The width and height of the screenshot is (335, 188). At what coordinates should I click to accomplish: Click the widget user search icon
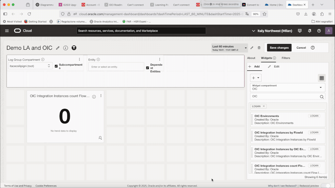100,138
